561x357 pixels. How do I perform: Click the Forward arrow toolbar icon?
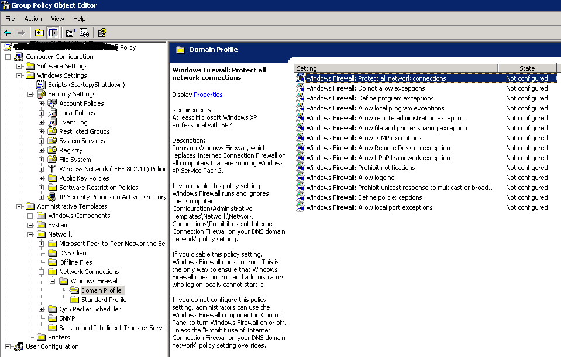[x=21, y=33]
